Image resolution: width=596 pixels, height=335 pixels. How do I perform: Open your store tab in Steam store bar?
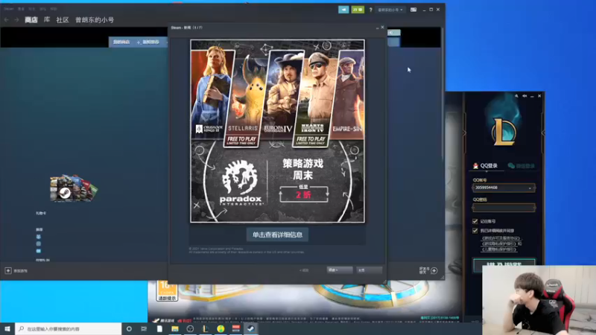coord(121,42)
